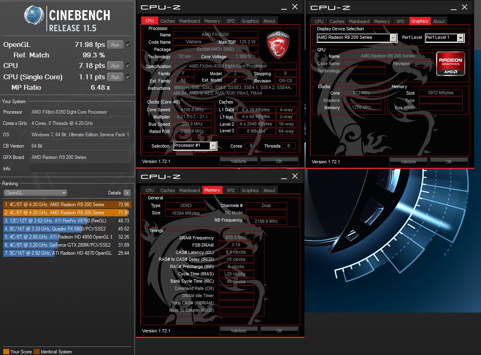Select ranking entry 1 scoring 73.96
The height and width of the screenshot is (355, 481).
(x=67, y=204)
